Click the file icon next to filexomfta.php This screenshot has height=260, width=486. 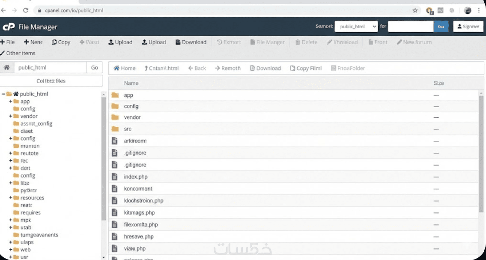click(115, 224)
